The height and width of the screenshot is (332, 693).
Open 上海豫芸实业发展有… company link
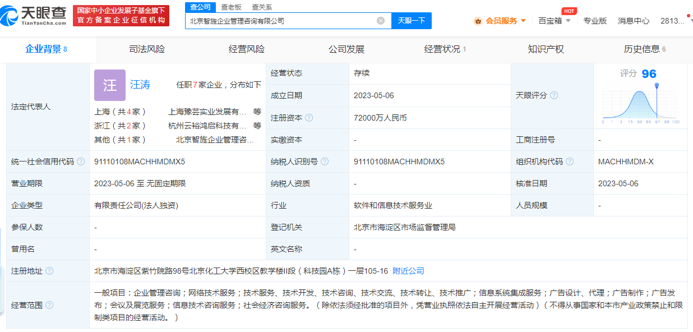coord(207,112)
